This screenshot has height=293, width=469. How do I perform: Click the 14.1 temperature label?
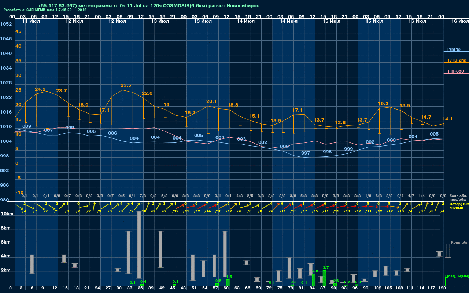coord(448,119)
